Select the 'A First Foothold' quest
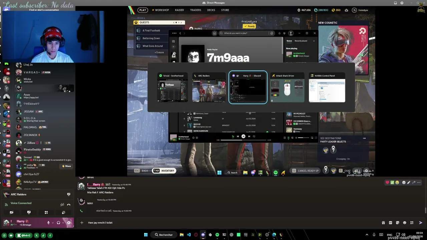Viewport: 427px width, 240px height. 151,31
